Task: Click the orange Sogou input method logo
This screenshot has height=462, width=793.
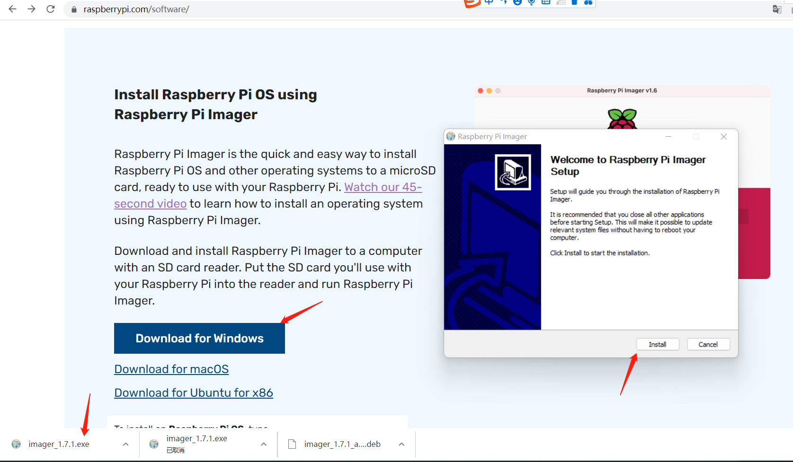Action: coord(472,3)
